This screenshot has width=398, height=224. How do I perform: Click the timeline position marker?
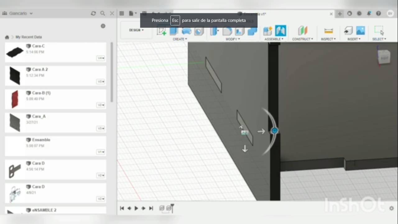click(x=172, y=208)
